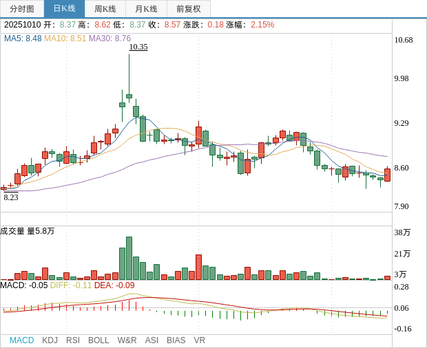Click the 0.06 MACD axis label
This screenshot has width=427, height=348.
(x=402, y=308)
